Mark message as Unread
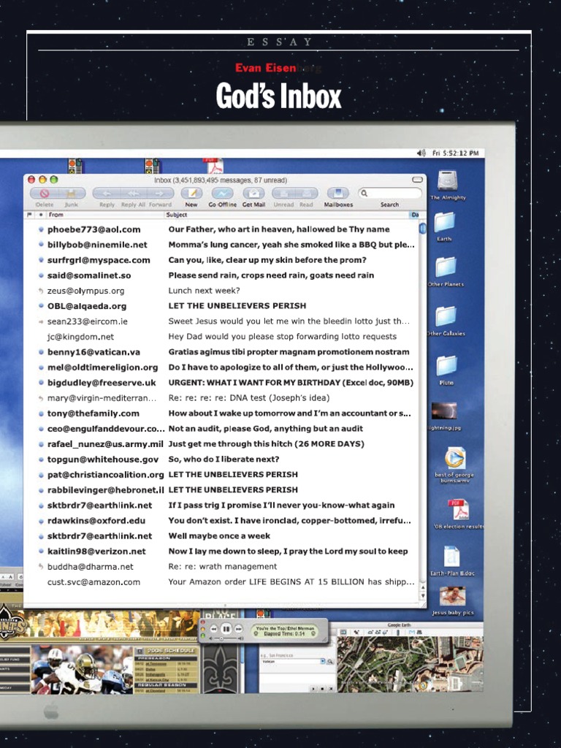The height and width of the screenshot is (748, 561). coord(283,193)
